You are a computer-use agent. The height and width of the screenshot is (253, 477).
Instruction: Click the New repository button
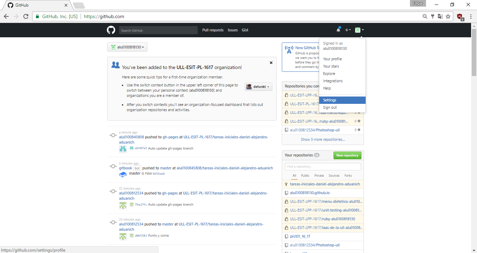(x=347, y=155)
